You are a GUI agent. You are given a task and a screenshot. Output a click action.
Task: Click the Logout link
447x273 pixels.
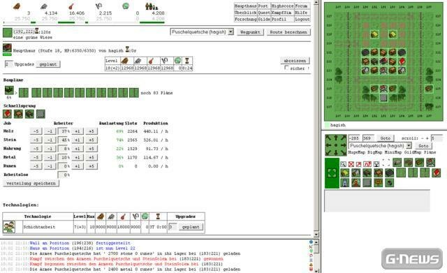tap(302, 19)
